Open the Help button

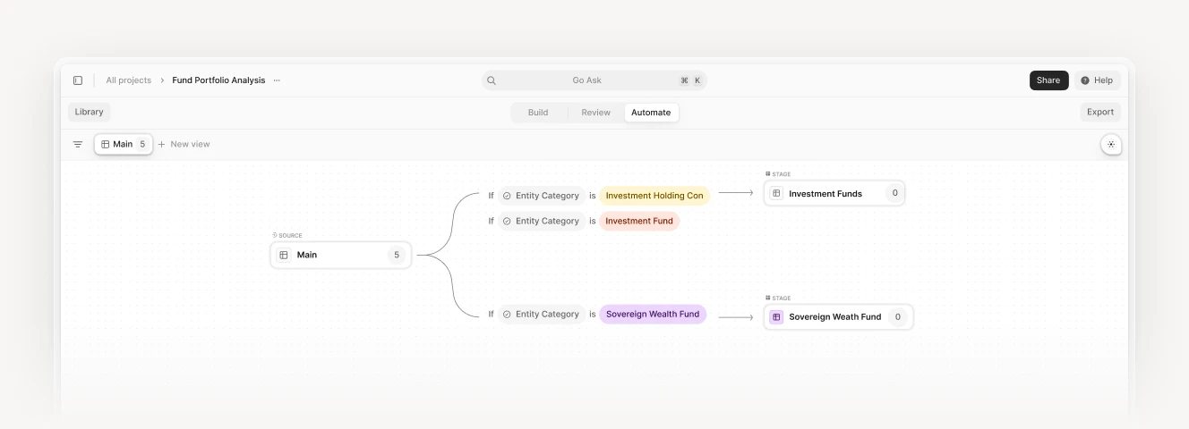tap(1097, 80)
